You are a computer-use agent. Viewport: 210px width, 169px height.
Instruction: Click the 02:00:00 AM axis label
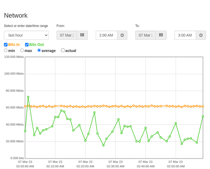tap(25, 166)
